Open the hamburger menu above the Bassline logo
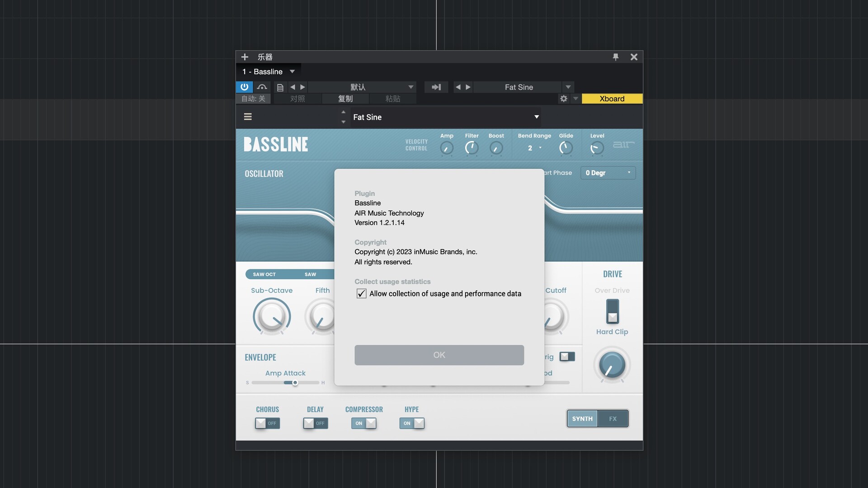868x488 pixels. pos(248,117)
